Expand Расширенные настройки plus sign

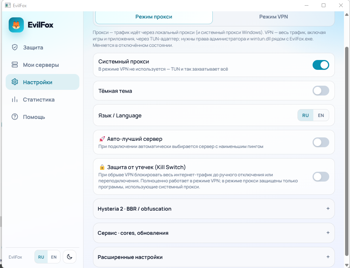click(328, 257)
